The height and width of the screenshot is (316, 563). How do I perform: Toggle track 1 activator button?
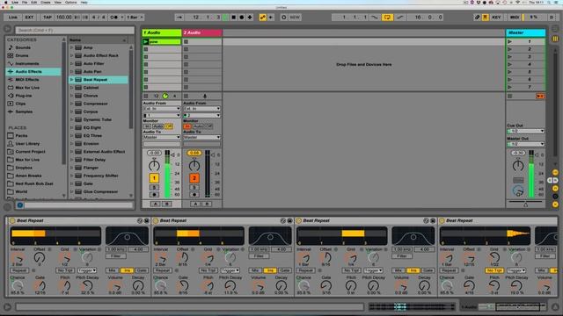coord(154,178)
